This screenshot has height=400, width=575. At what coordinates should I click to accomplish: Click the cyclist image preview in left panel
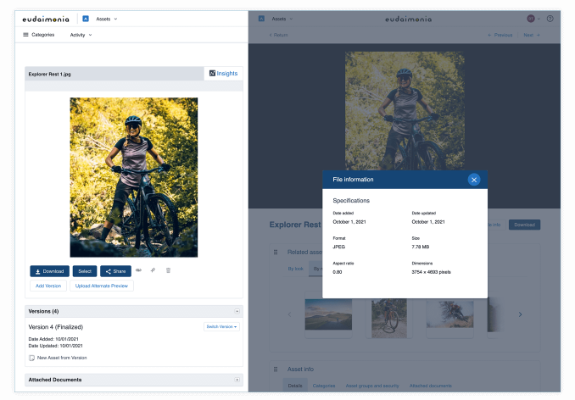[133, 177]
